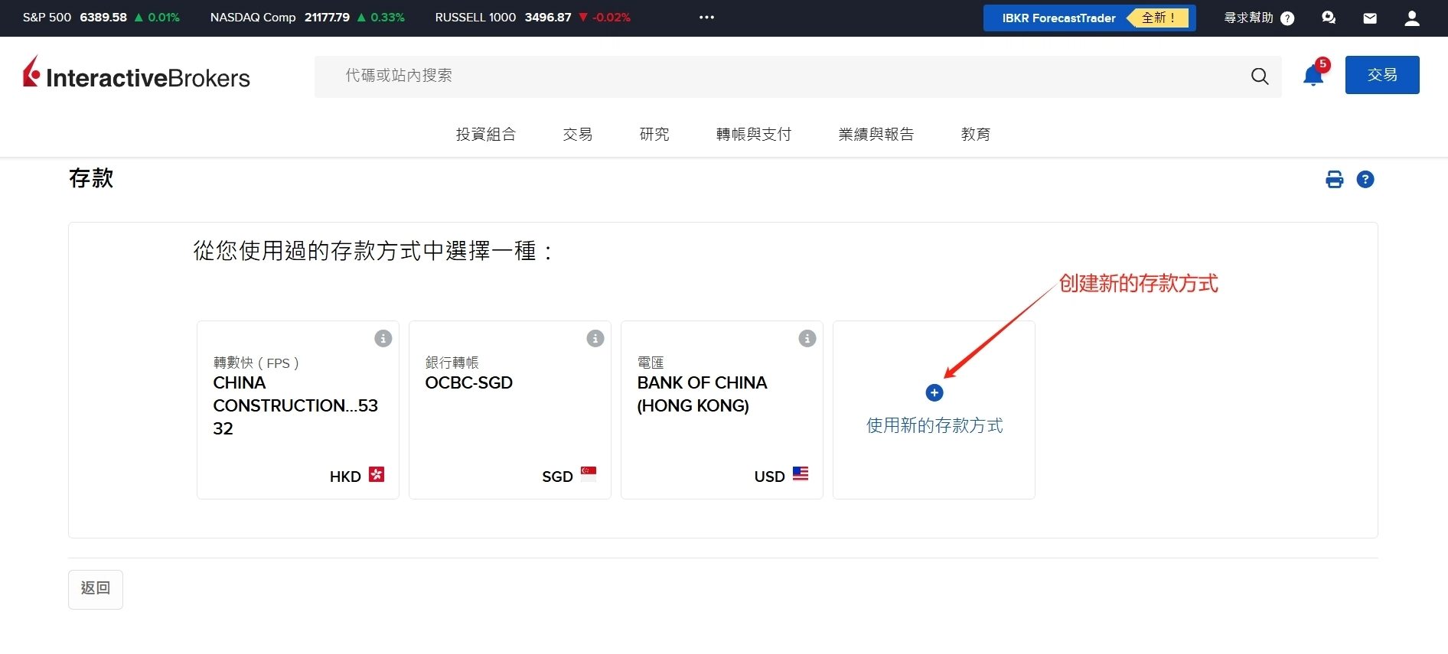Open the chat bubble icon in the top bar

(x=1329, y=18)
